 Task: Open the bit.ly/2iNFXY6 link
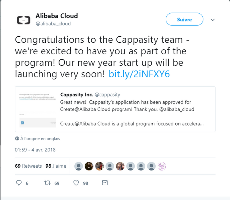pyautogui.click(x=139, y=74)
